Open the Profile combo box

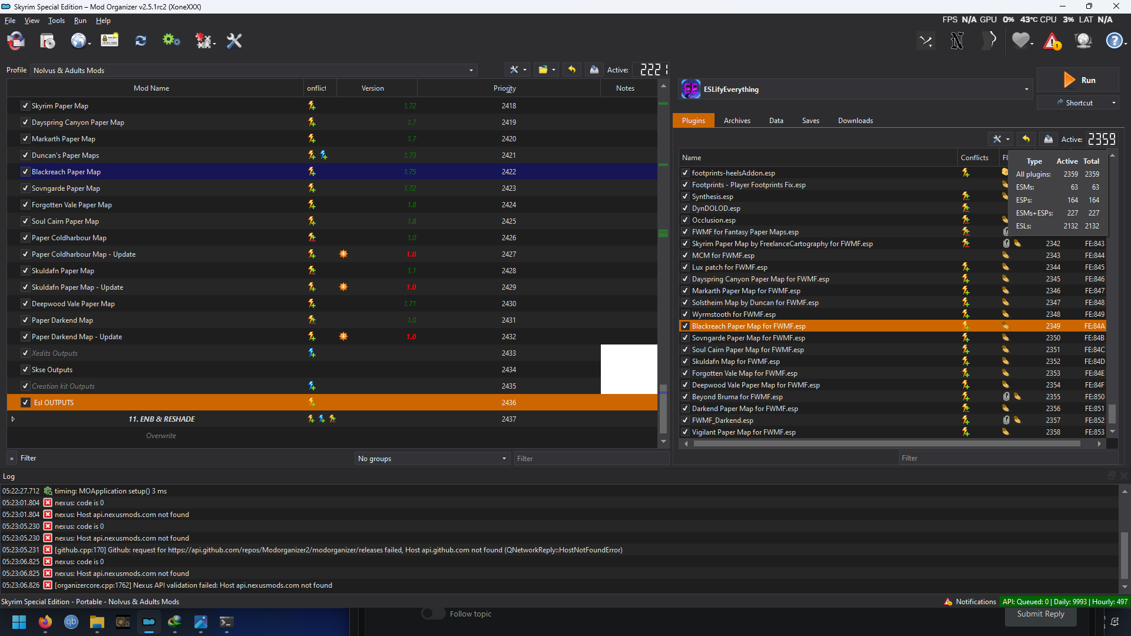(x=253, y=70)
